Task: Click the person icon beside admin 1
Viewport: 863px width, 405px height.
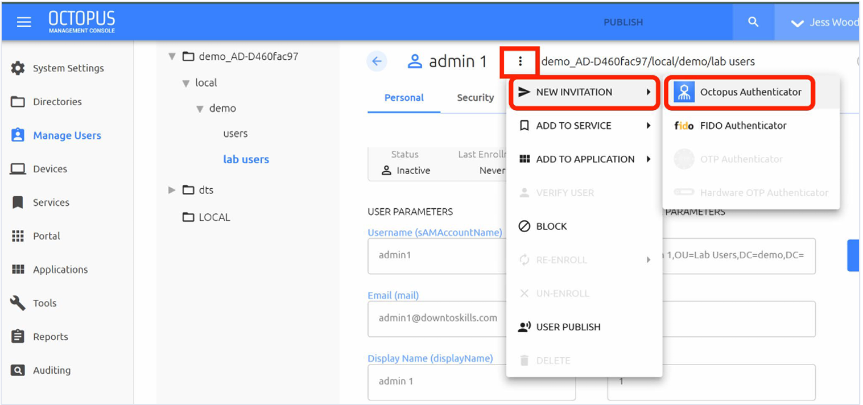Action: tap(415, 61)
